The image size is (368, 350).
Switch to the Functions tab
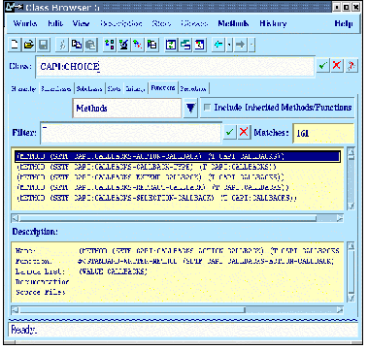pyautogui.click(x=163, y=87)
